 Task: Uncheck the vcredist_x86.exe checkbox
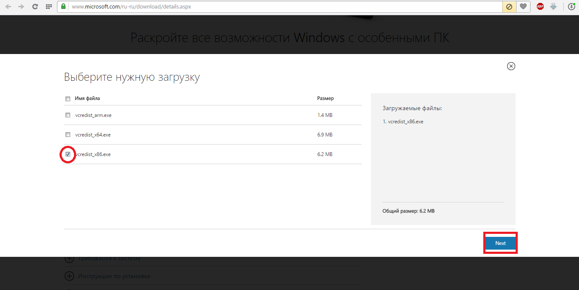click(x=68, y=154)
